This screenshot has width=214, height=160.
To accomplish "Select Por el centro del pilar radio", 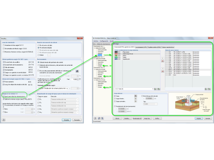I will 38,45.
